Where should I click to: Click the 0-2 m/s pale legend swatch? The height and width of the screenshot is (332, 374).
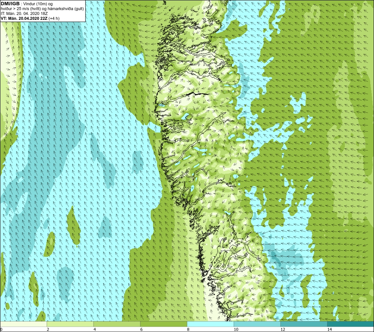(23, 324)
